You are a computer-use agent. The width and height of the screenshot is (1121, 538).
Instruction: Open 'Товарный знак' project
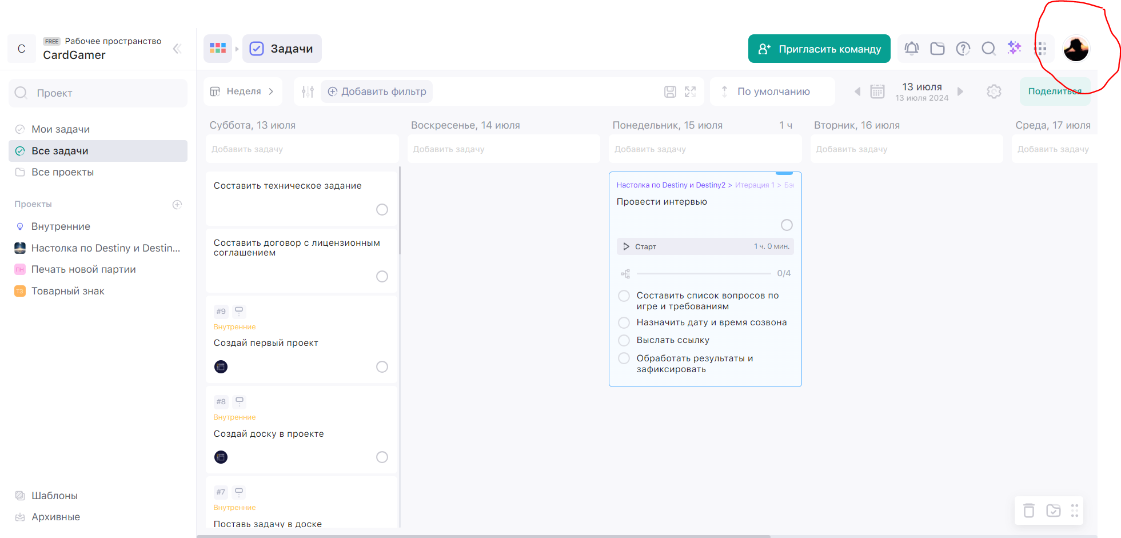[98, 291]
